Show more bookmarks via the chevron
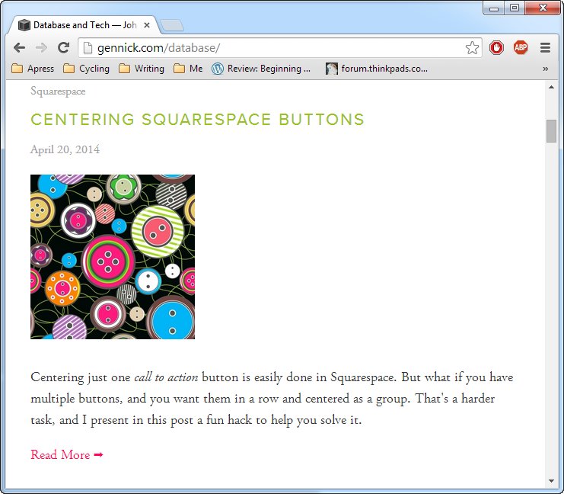 [x=545, y=69]
